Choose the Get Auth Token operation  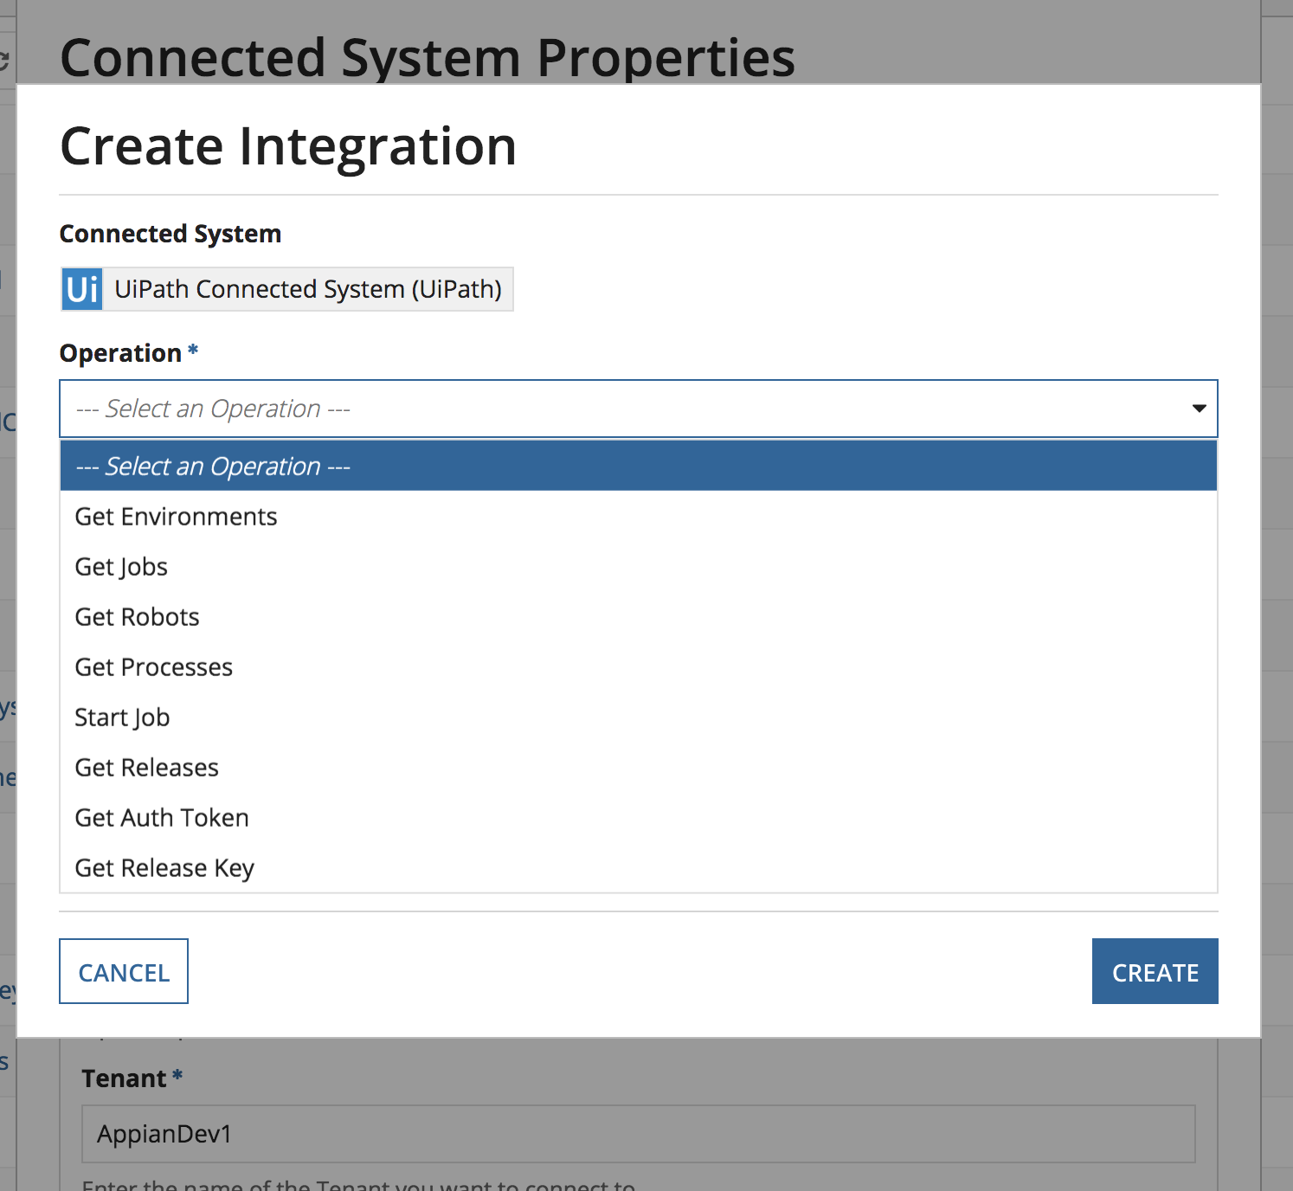[638, 818]
